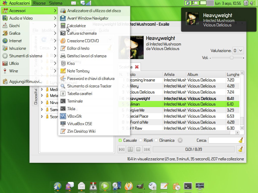The image size is (258, 193).
Task: Launch the Kiso application
Action: click(94, 64)
